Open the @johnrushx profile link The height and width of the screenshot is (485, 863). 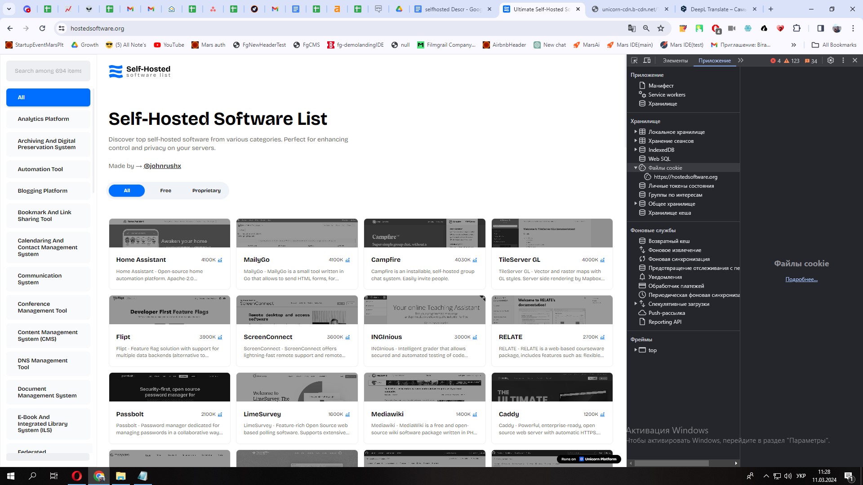pyautogui.click(x=162, y=166)
